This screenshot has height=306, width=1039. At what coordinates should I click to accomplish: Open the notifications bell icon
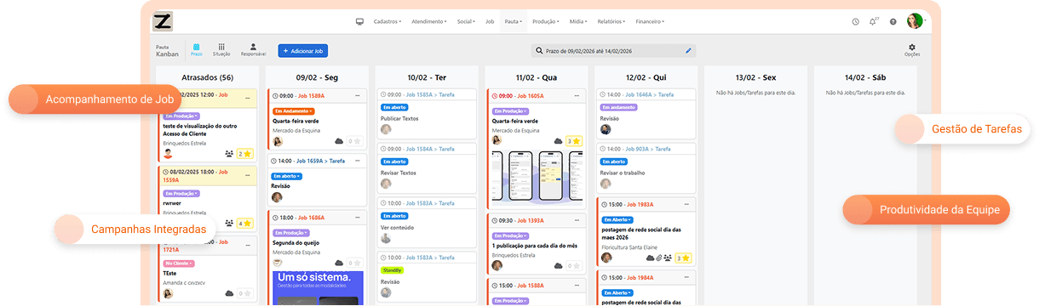[x=873, y=22]
